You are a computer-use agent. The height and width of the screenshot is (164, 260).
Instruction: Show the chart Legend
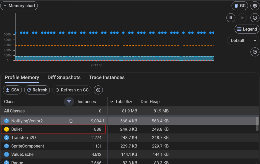click(247, 29)
